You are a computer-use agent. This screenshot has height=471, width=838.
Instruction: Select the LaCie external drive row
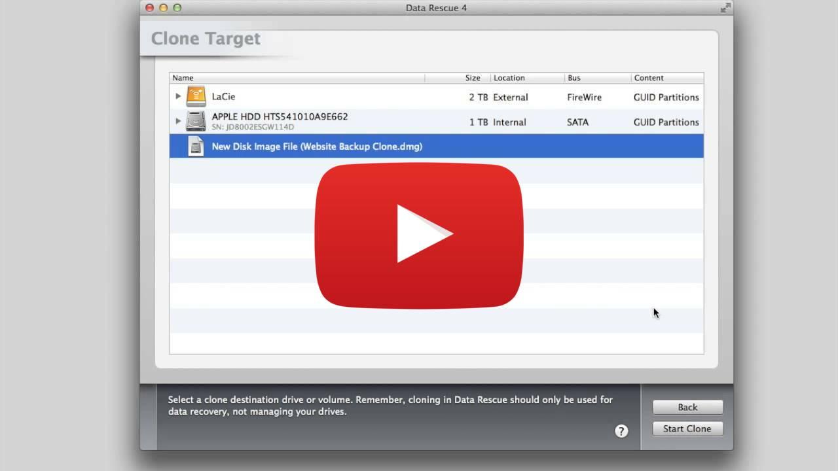click(x=327, y=96)
